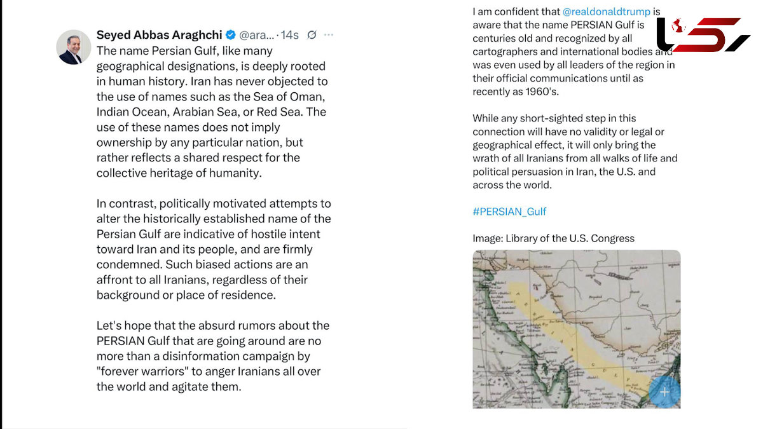Click the paragraph starting "The name Persian Gulf"
The width and height of the screenshot is (763, 429).
(x=212, y=111)
